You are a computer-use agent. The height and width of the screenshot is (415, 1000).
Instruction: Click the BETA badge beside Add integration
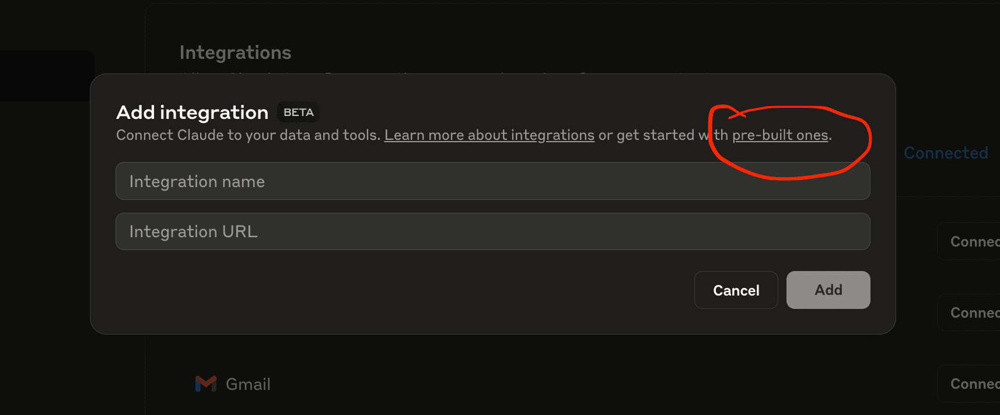(298, 112)
